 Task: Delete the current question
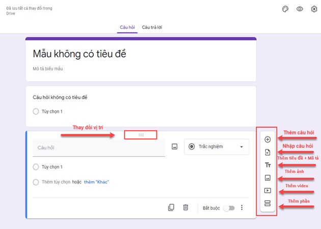[185, 207]
